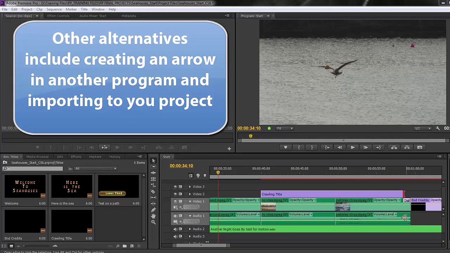
Task: Expand the Video 3 track
Action: 190,187
